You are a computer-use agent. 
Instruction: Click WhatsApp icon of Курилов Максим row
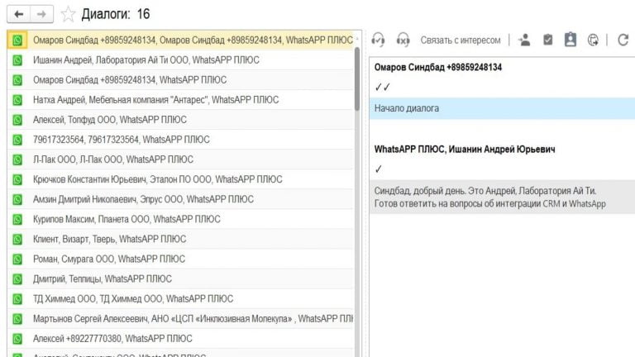point(17,219)
